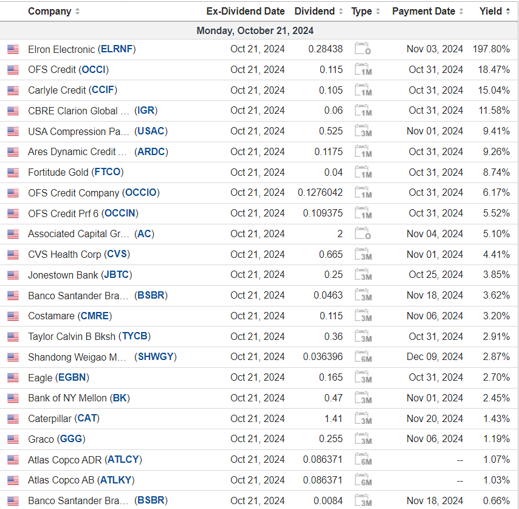The width and height of the screenshot is (519, 509).
Task: Sort by the Payment Date column header
Action: click(x=424, y=12)
